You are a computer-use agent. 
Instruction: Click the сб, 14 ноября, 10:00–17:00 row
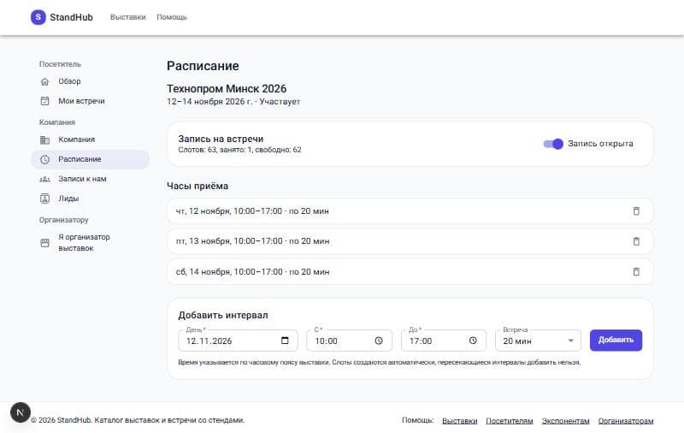coord(410,271)
